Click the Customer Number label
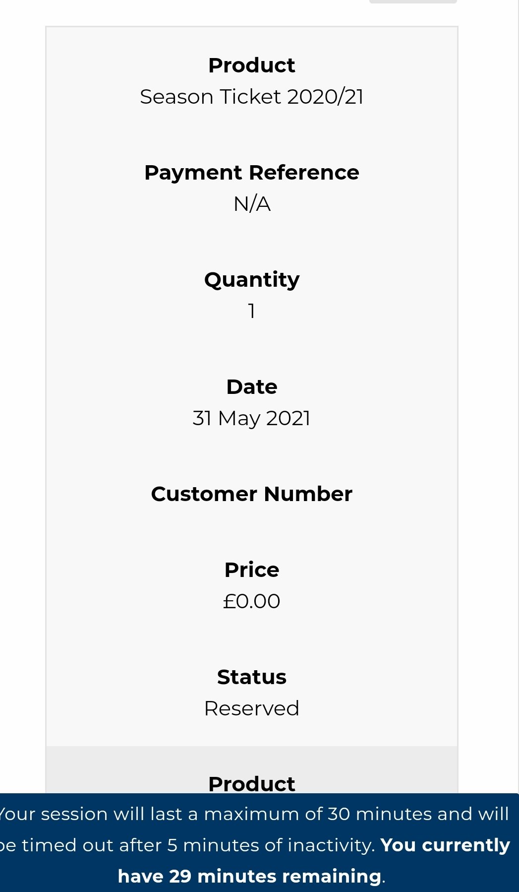 (251, 494)
